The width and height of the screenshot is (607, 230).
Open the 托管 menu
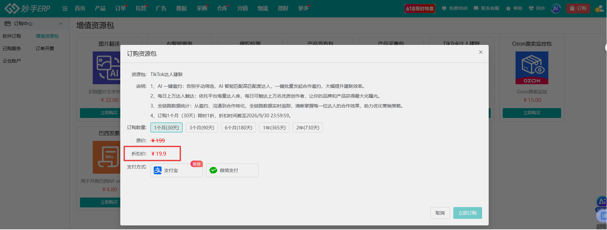[141, 8]
